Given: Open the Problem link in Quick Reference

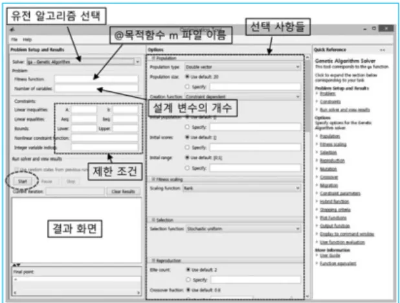Looking at the screenshot, I should (328, 94).
